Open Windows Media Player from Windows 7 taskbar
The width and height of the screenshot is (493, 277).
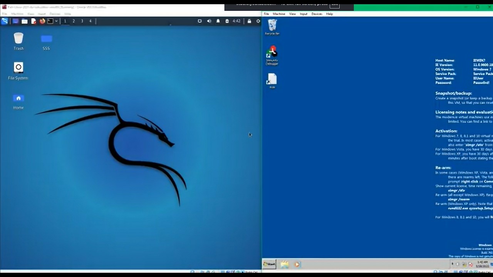pos(297,264)
